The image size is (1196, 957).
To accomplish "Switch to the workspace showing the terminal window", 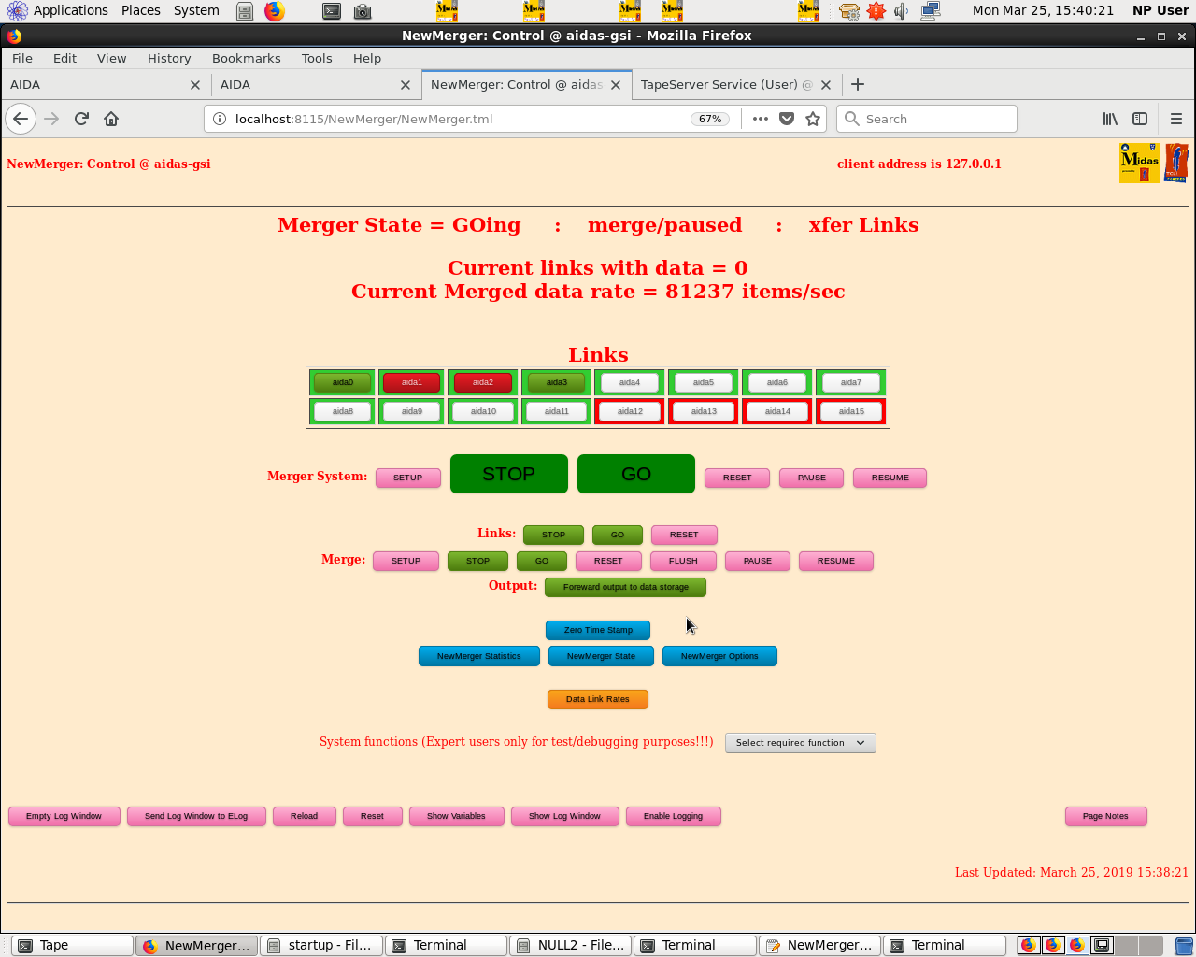I will pyautogui.click(x=1102, y=945).
